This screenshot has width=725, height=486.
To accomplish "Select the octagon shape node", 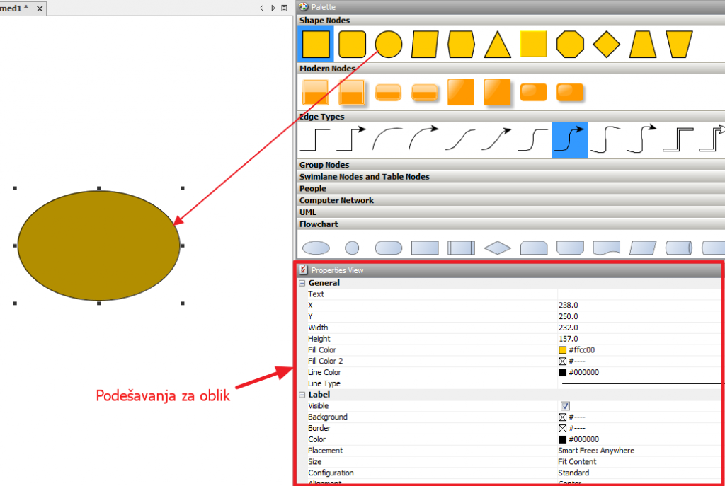I will click(x=570, y=45).
